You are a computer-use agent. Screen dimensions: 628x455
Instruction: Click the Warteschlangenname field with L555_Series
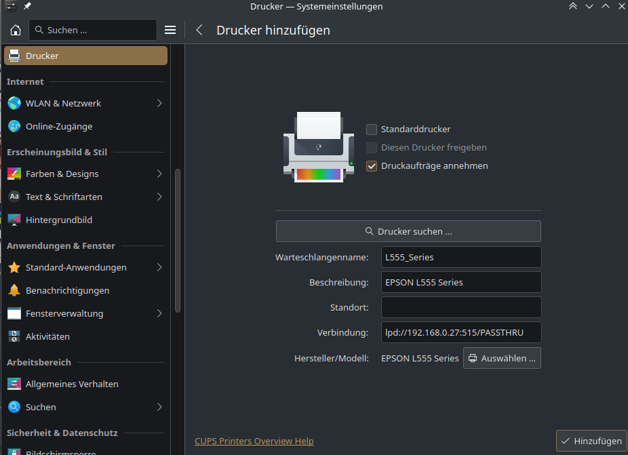click(461, 257)
